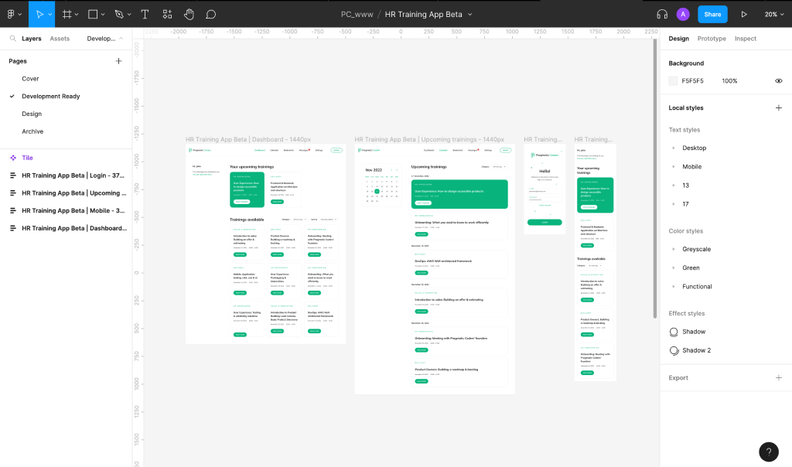
Task: Select the Pen tool
Action: pos(118,13)
